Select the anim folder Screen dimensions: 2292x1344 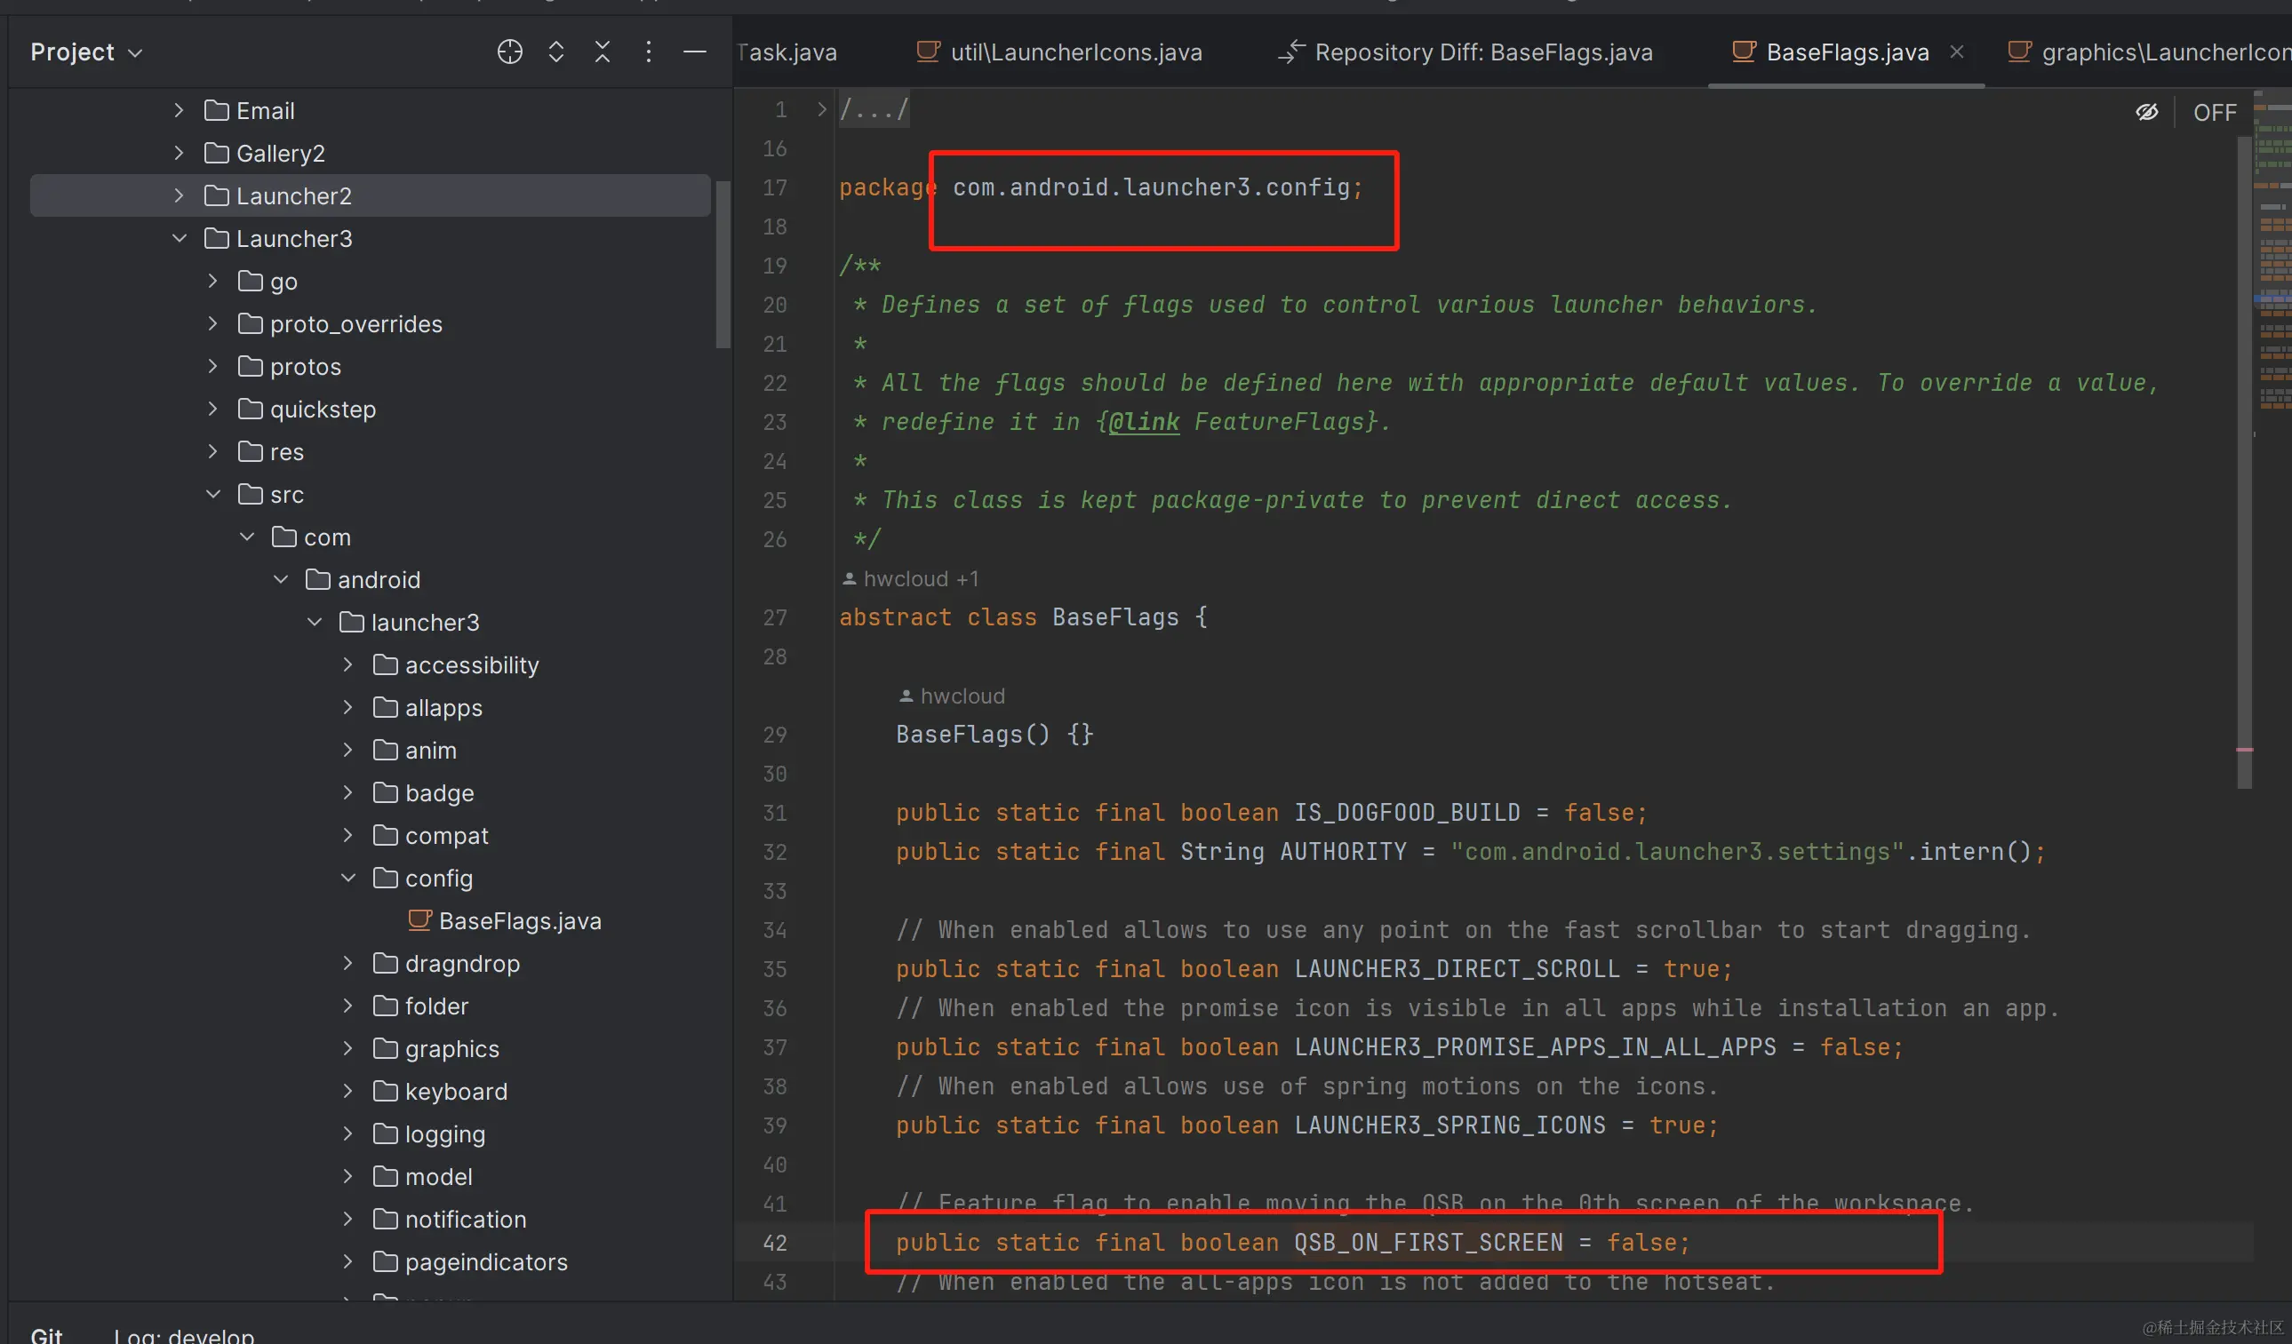coord(414,751)
